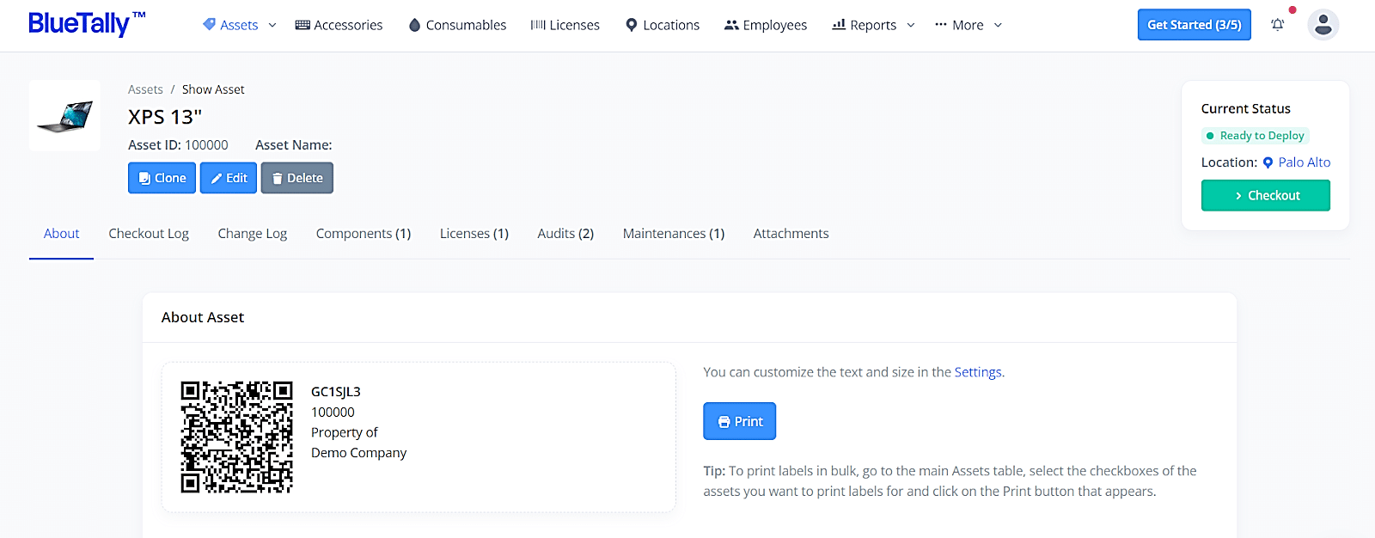
Task: Navigate to Locations
Action: pos(662,25)
